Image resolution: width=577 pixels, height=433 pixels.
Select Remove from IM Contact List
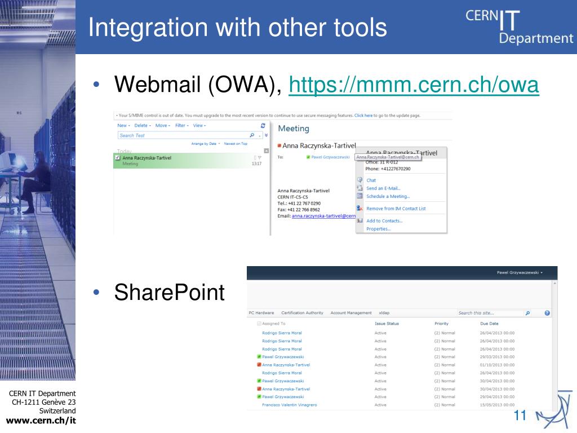(396, 209)
